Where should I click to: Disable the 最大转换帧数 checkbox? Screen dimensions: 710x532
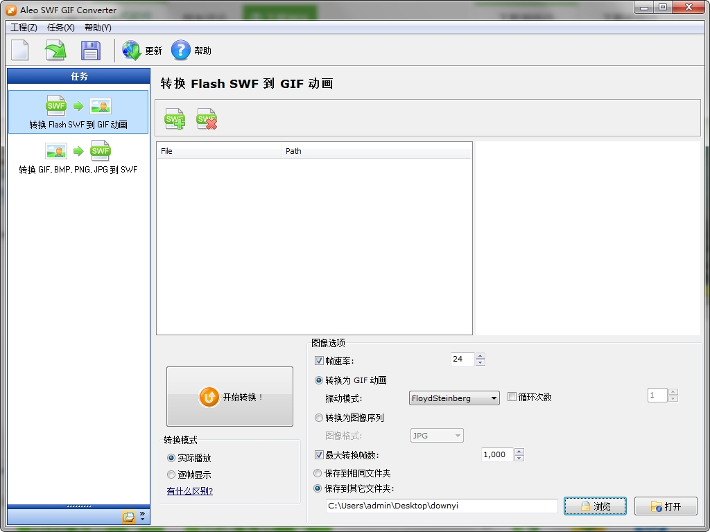click(x=318, y=455)
